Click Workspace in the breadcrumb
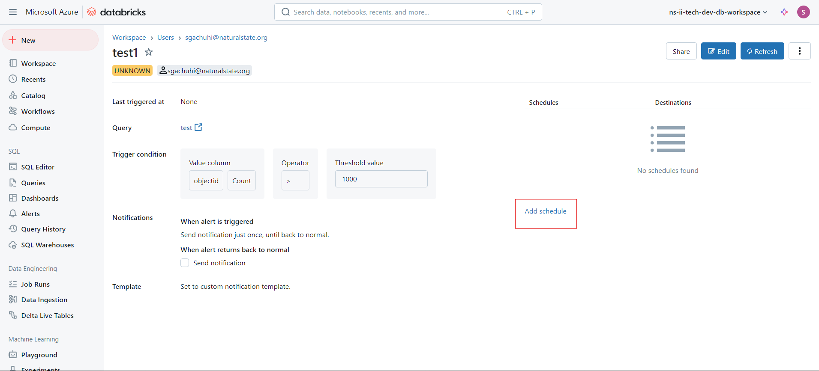 129,37
